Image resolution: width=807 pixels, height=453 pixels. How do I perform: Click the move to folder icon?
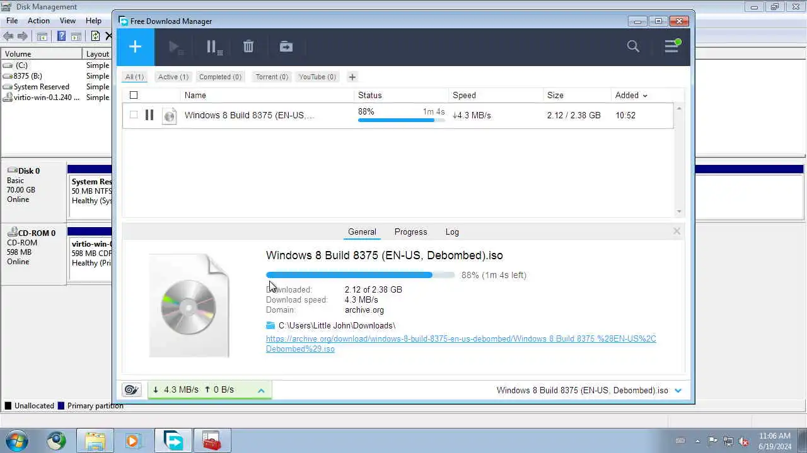286,47
